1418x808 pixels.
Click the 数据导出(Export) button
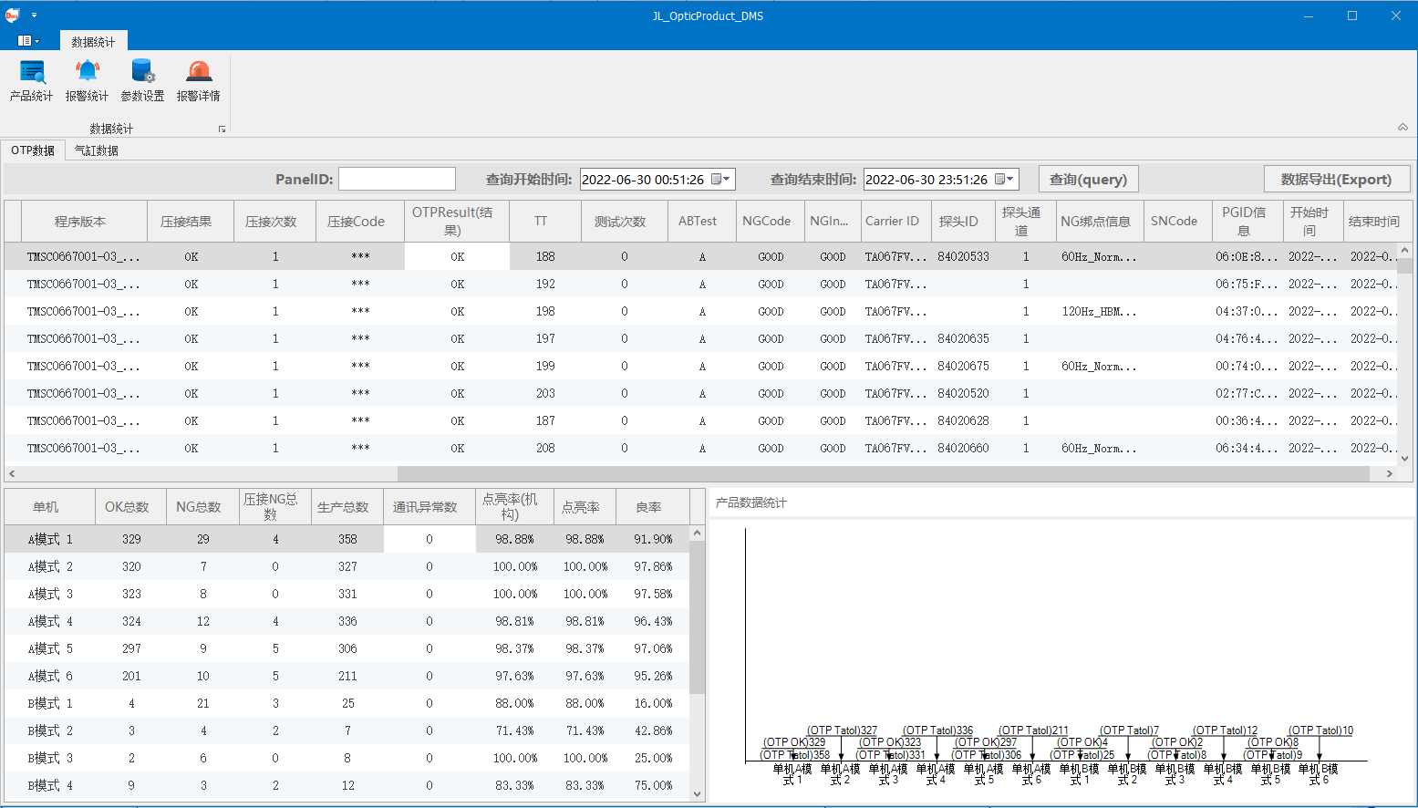coord(1336,180)
